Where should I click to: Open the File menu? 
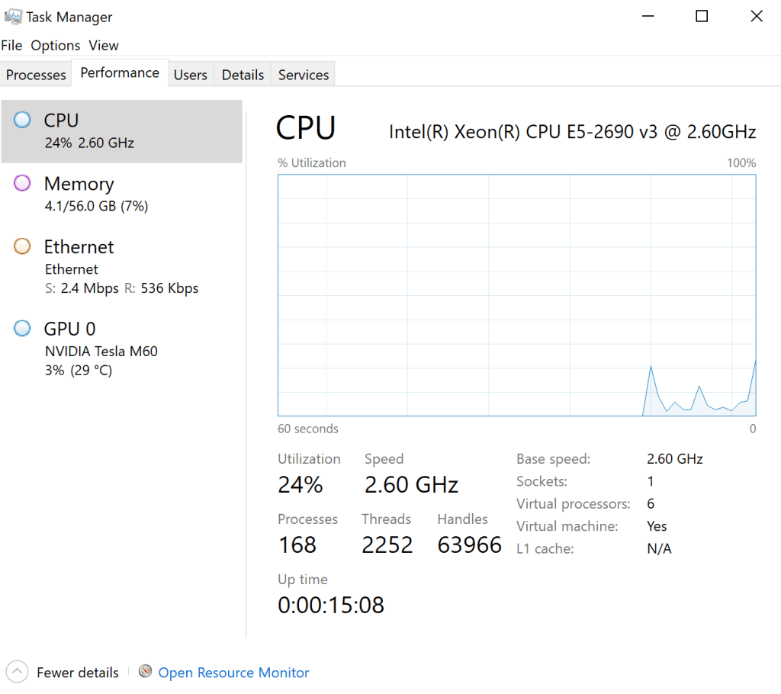click(11, 46)
